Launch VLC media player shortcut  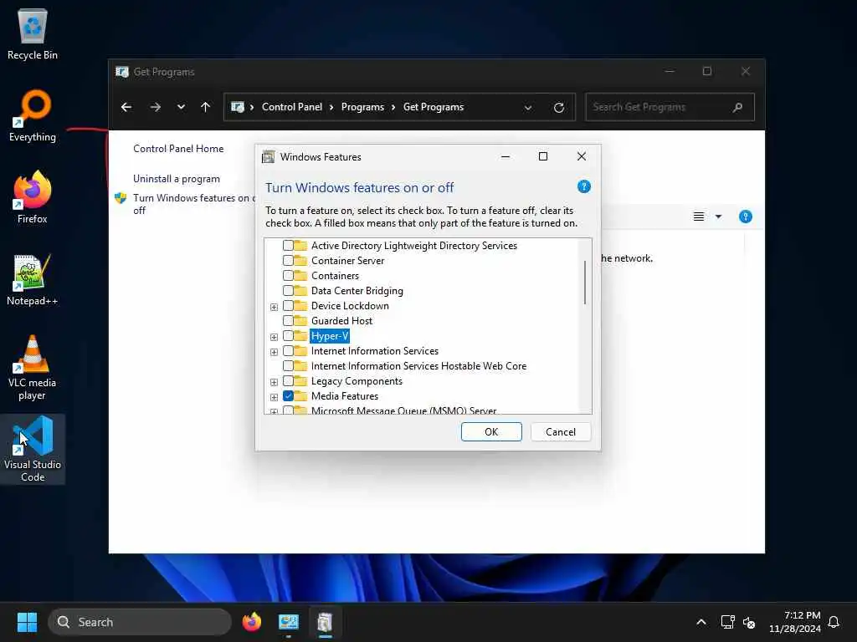[x=33, y=367]
